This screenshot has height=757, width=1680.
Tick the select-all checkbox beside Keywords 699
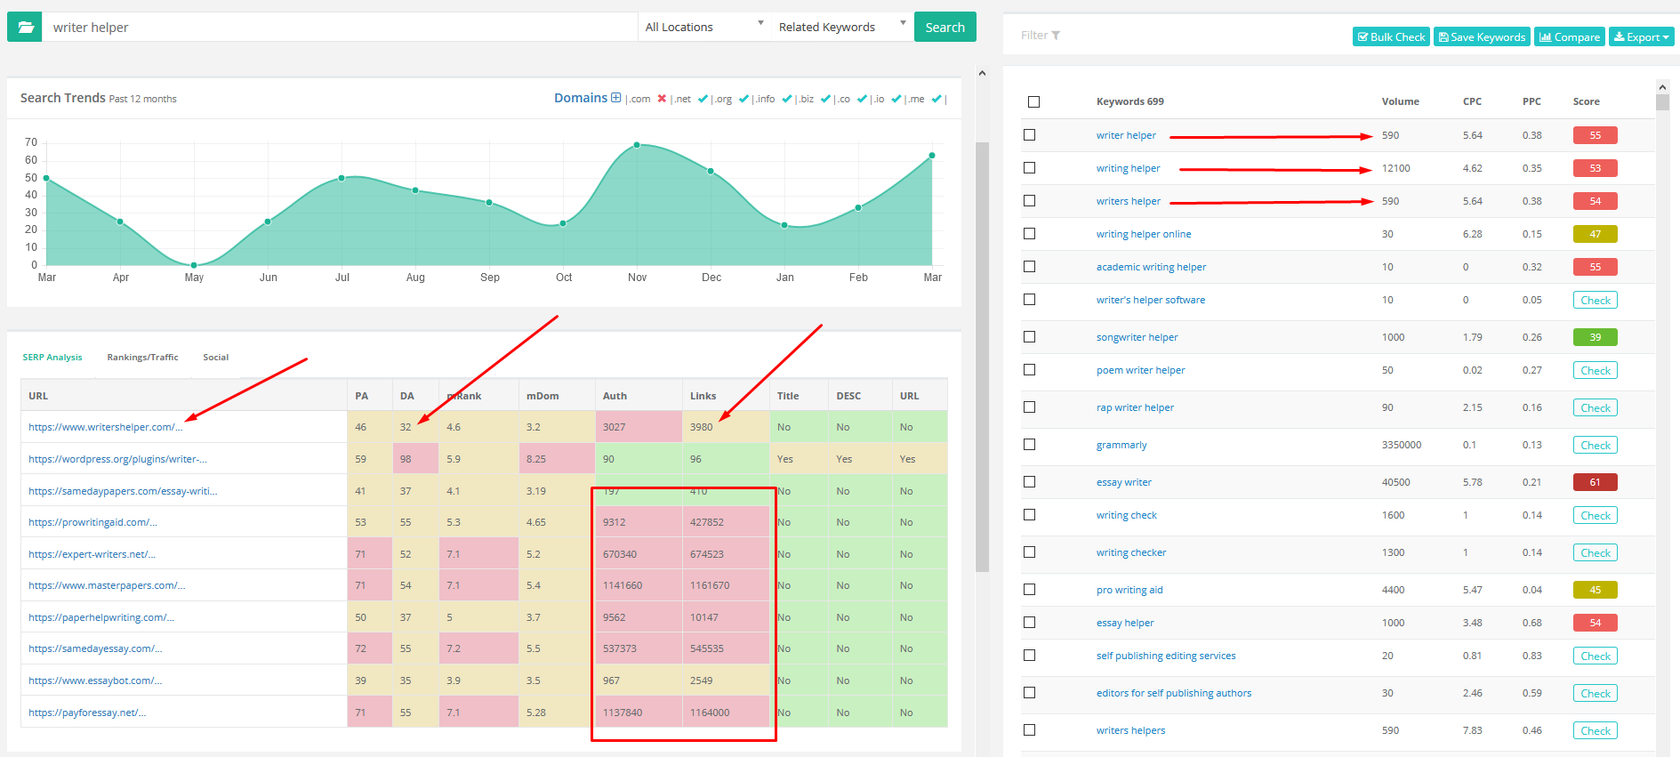point(1033,101)
